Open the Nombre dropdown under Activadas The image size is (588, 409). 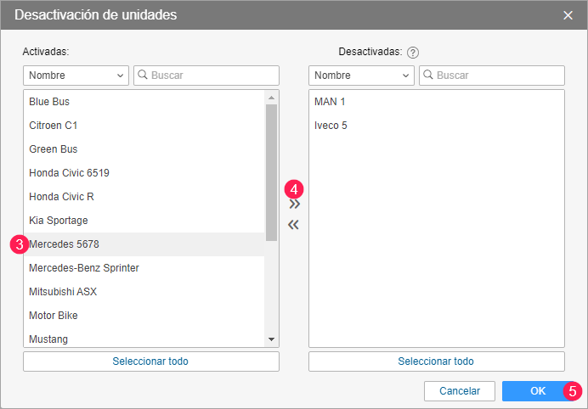[x=76, y=76]
